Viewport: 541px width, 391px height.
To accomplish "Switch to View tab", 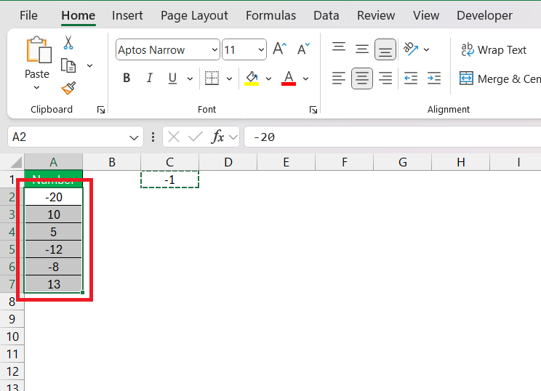I will pos(426,15).
